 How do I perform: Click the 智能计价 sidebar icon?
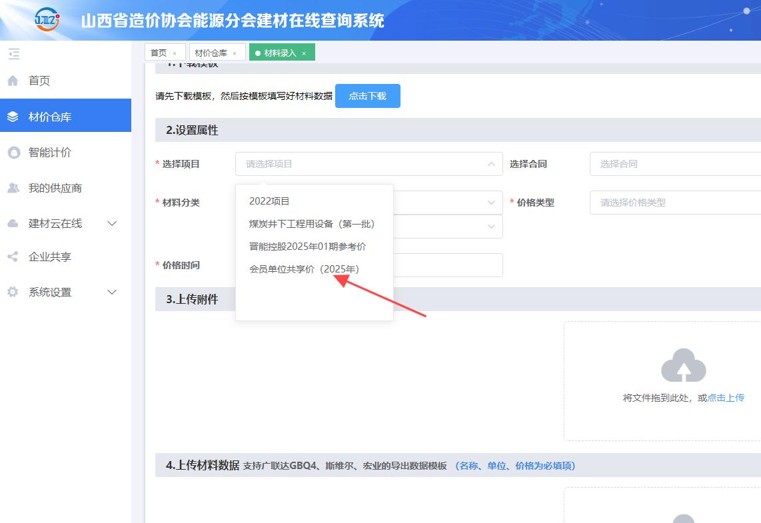point(13,153)
